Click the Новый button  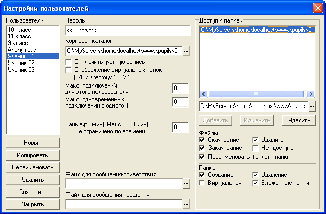click(32, 143)
